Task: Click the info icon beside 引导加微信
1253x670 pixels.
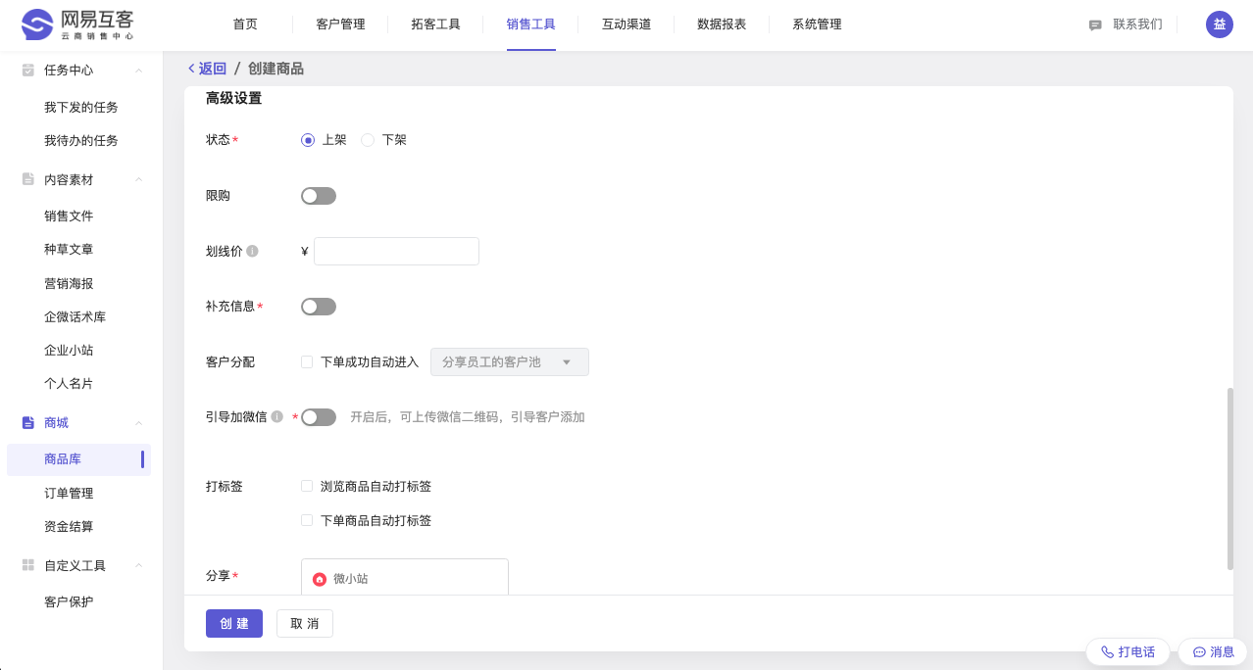Action: tap(276, 417)
